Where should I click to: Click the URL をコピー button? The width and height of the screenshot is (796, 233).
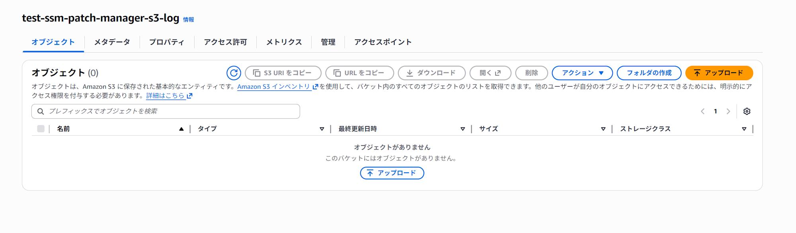[x=359, y=73]
